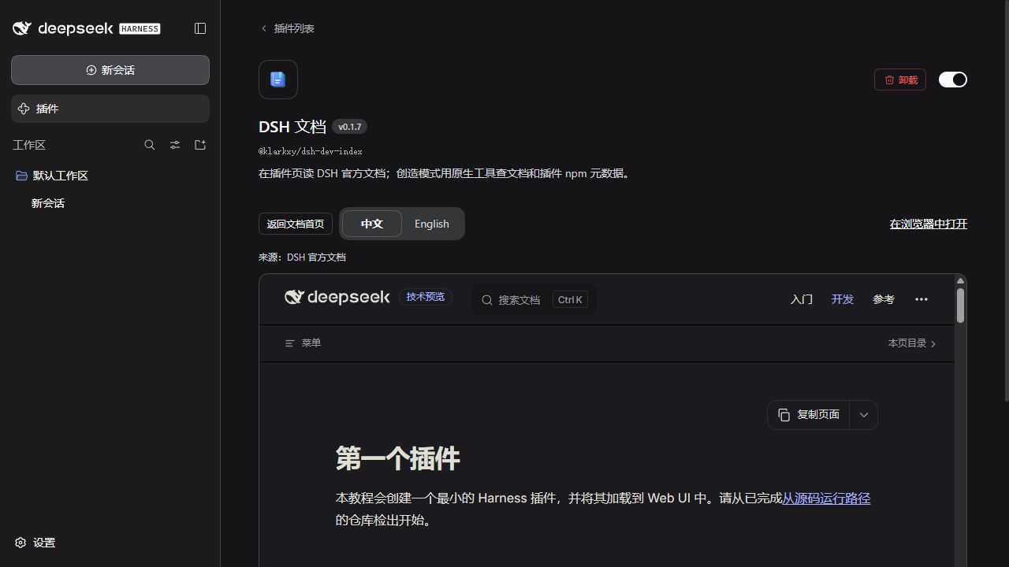Open docs via 在浏览器中打开 link
This screenshot has height=567, width=1009.
(x=929, y=224)
